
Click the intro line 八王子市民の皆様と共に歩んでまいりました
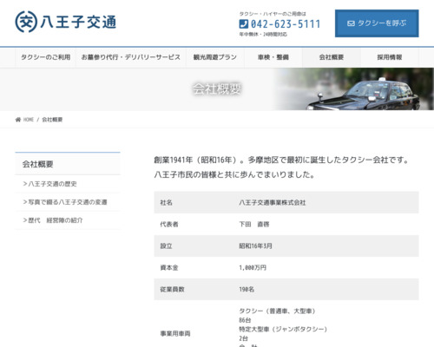pos(234,174)
